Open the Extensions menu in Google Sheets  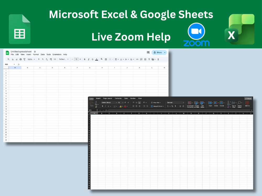(57, 55)
